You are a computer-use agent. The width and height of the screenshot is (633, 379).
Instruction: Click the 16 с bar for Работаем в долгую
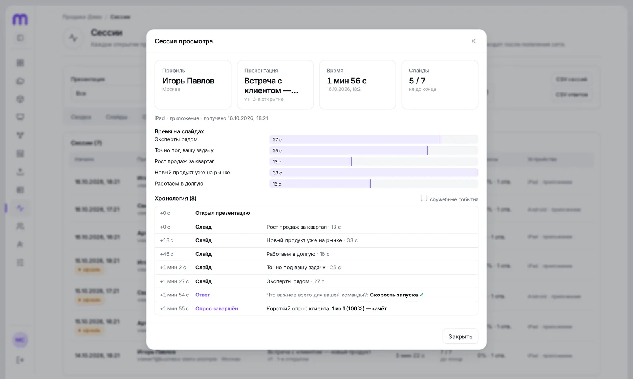320,184
